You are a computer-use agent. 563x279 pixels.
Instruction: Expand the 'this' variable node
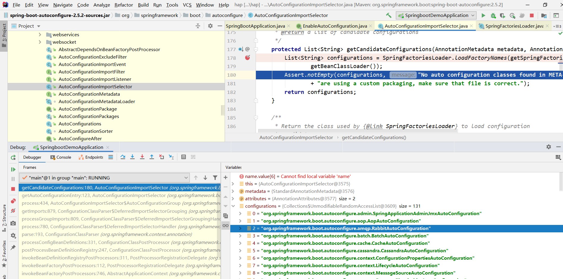(x=233, y=184)
